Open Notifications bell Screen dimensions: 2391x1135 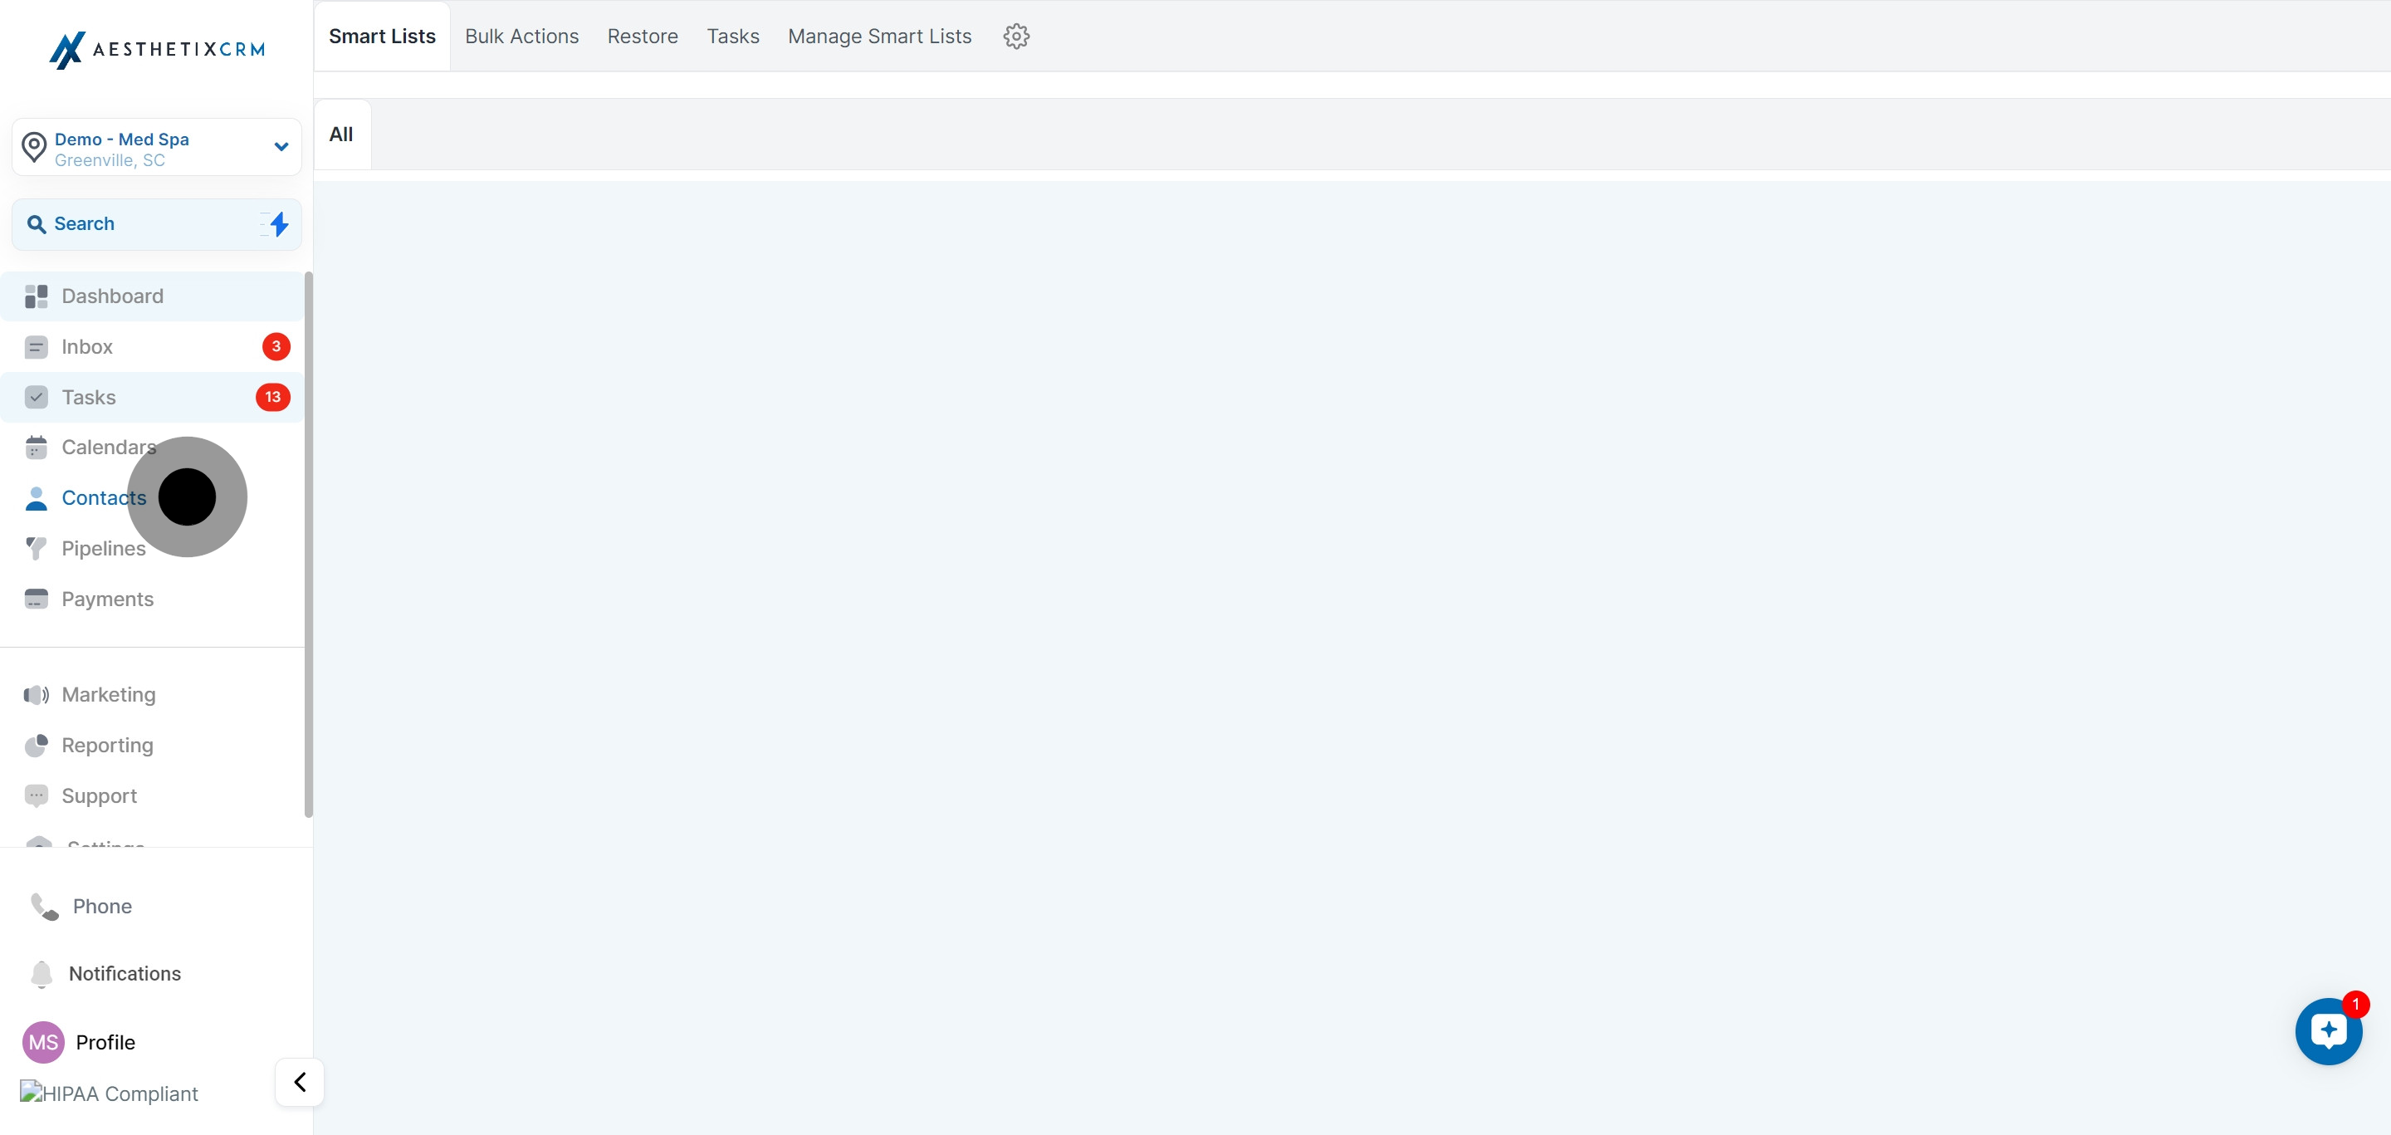click(x=42, y=974)
